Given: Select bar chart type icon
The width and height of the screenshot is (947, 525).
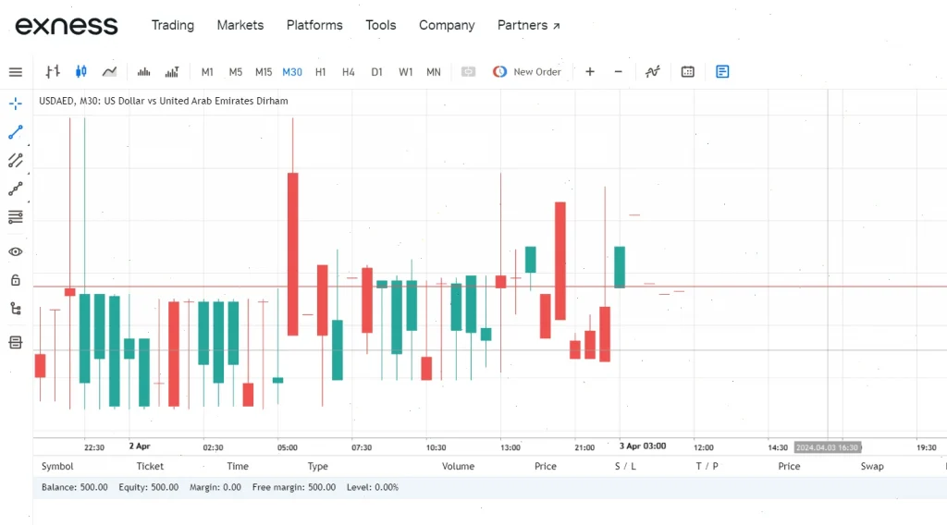Looking at the screenshot, I should 53,72.
